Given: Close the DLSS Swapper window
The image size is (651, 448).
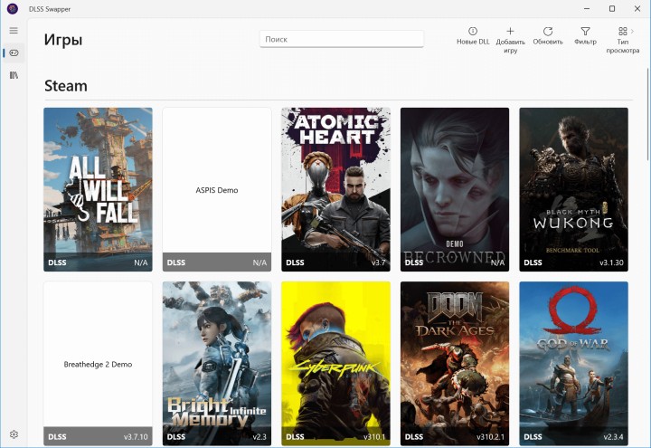Looking at the screenshot, I should [637, 8].
